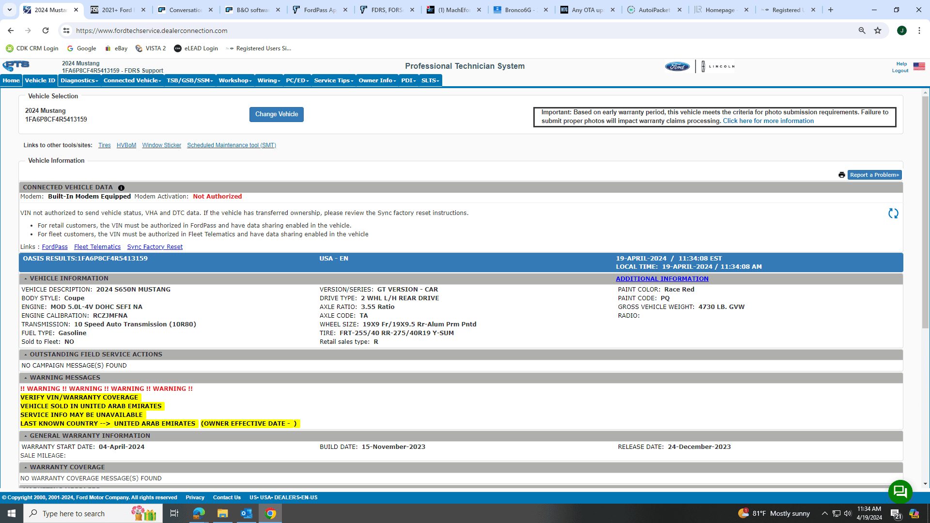The image size is (930, 523).
Task: Switch to the 2021+ Ford browser tab
Action: (x=118, y=10)
